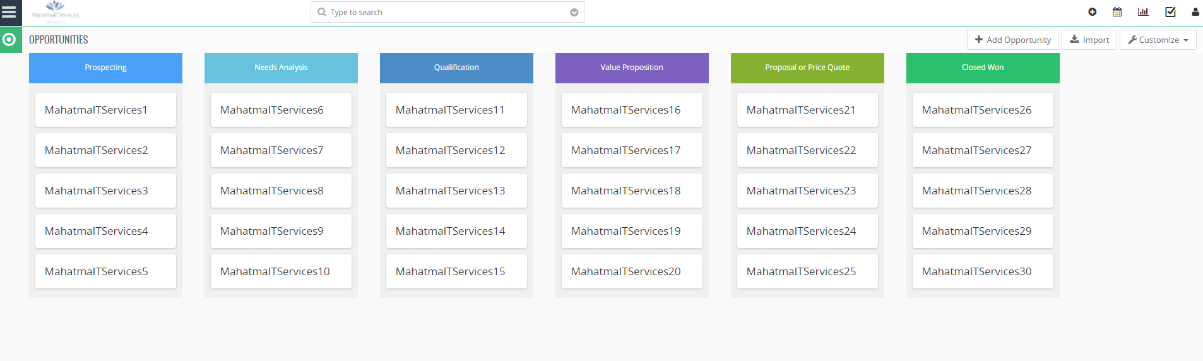Open the reports bar chart icon
The height and width of the screenshot is (361, 1203).
pyautogui.click(x=1143, y=12)
